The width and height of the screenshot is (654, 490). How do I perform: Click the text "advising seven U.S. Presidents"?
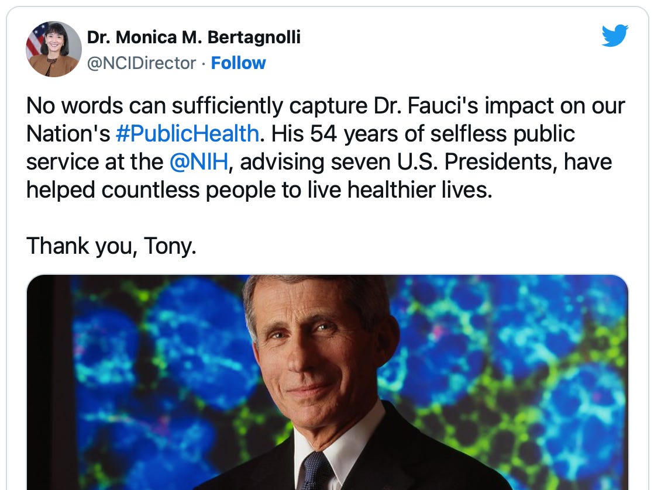[396, 162]
